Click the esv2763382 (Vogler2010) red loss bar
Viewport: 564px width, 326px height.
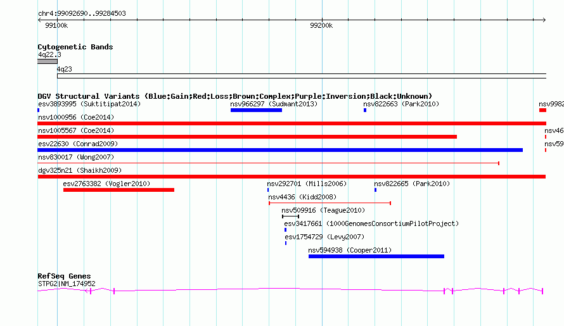(x=119, y=190)
